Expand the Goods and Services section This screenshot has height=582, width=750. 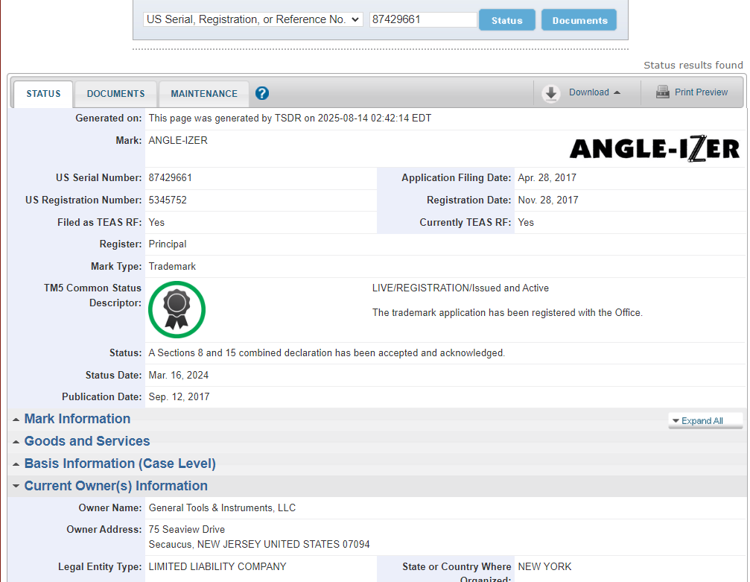[x=86, y=441]
